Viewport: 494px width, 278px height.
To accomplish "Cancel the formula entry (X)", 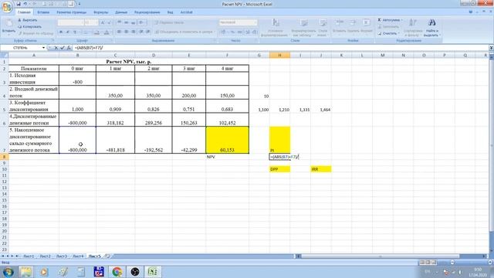I will click(56, 48).
